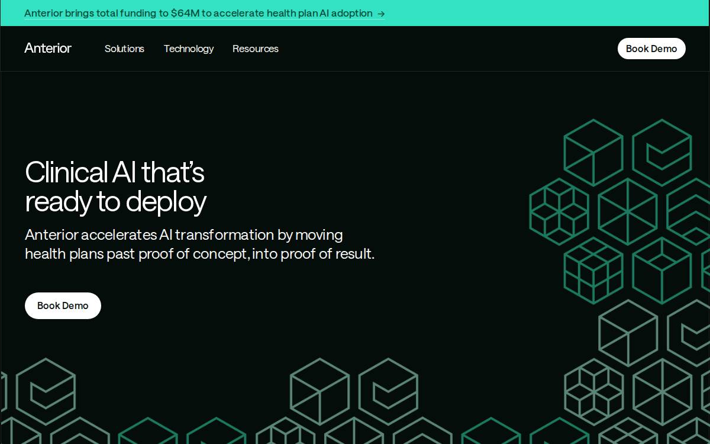Click the Book Demo button in the header
Viewport: 710px width, 444px height.
point(651,49)
